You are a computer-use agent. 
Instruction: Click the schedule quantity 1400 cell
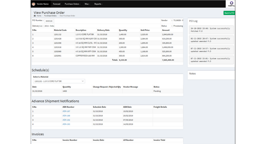(65, 91)
